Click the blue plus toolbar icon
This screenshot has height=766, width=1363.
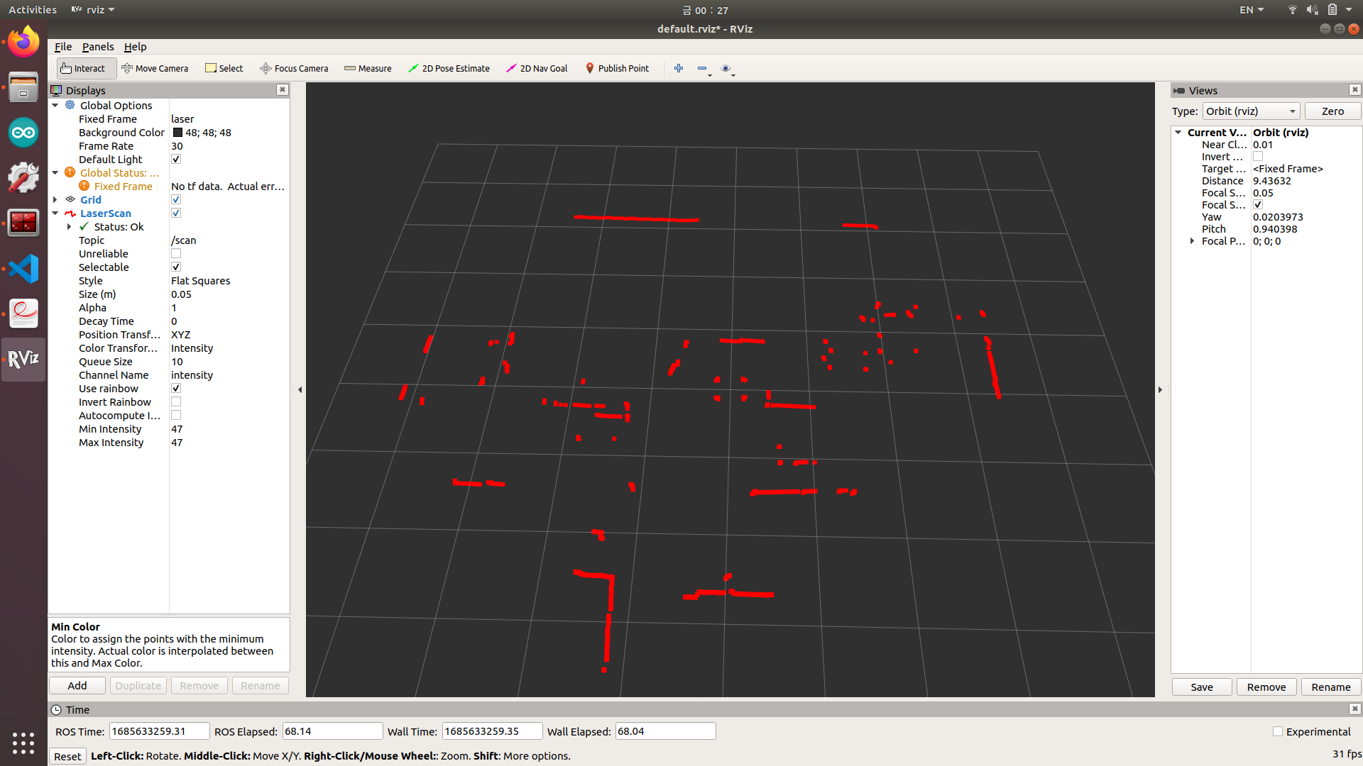(679, 68)
